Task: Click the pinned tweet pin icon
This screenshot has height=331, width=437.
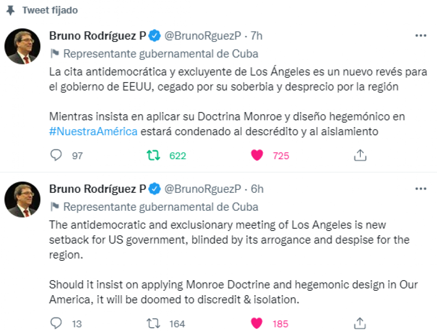Action: coord(10,10)
